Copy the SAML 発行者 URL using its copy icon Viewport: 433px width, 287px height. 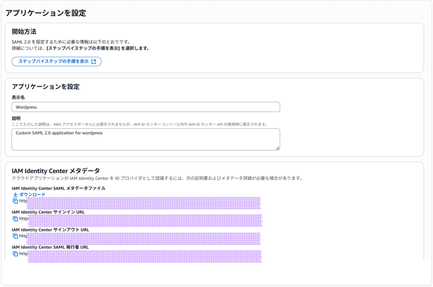pos(16,254)
